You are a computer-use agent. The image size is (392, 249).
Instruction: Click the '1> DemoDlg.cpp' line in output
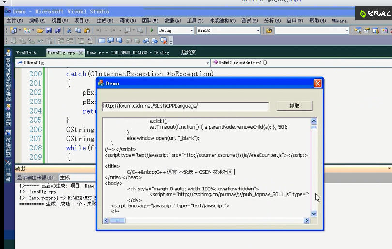[37, 192]
